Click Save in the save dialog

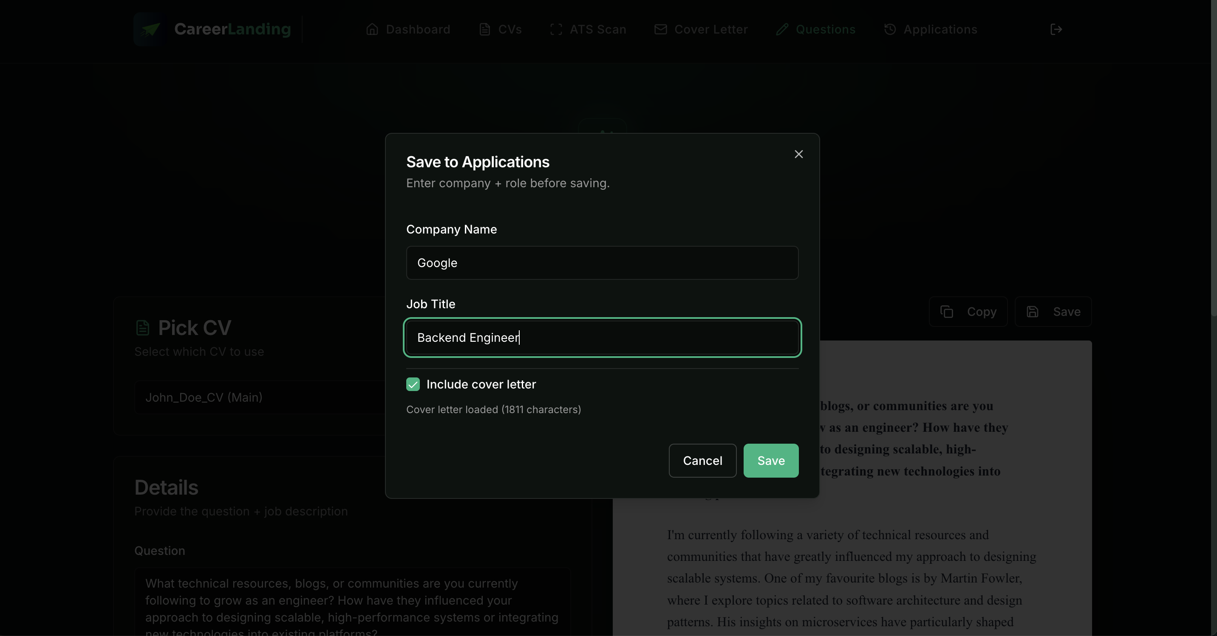tap(770, 460)
